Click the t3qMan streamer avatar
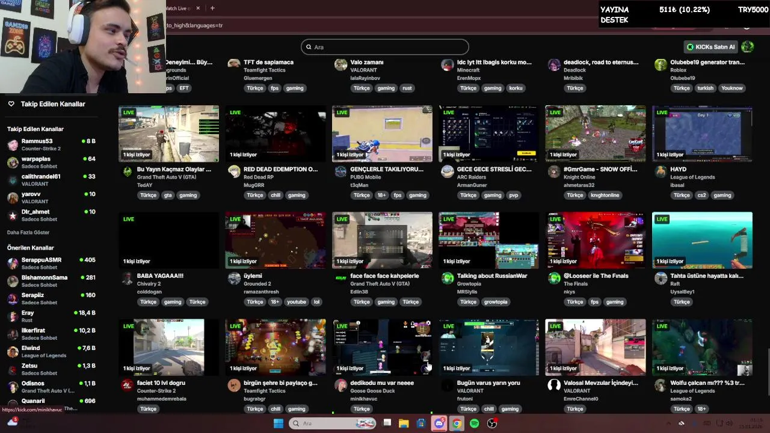Image resolution: width=770 pixels, height=433 pixels. coord(341,171)
